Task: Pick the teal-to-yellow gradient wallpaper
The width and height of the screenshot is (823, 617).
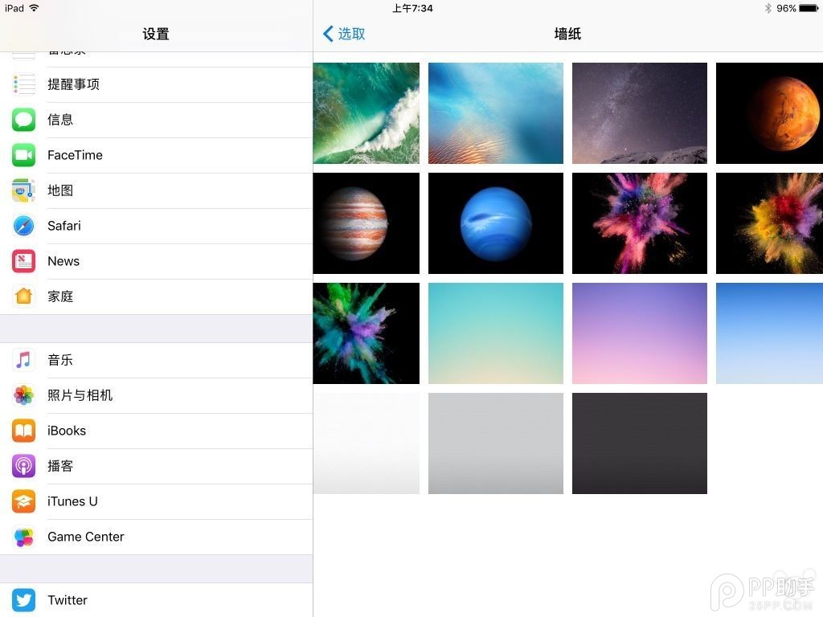Action: click(x=495, y=333)
